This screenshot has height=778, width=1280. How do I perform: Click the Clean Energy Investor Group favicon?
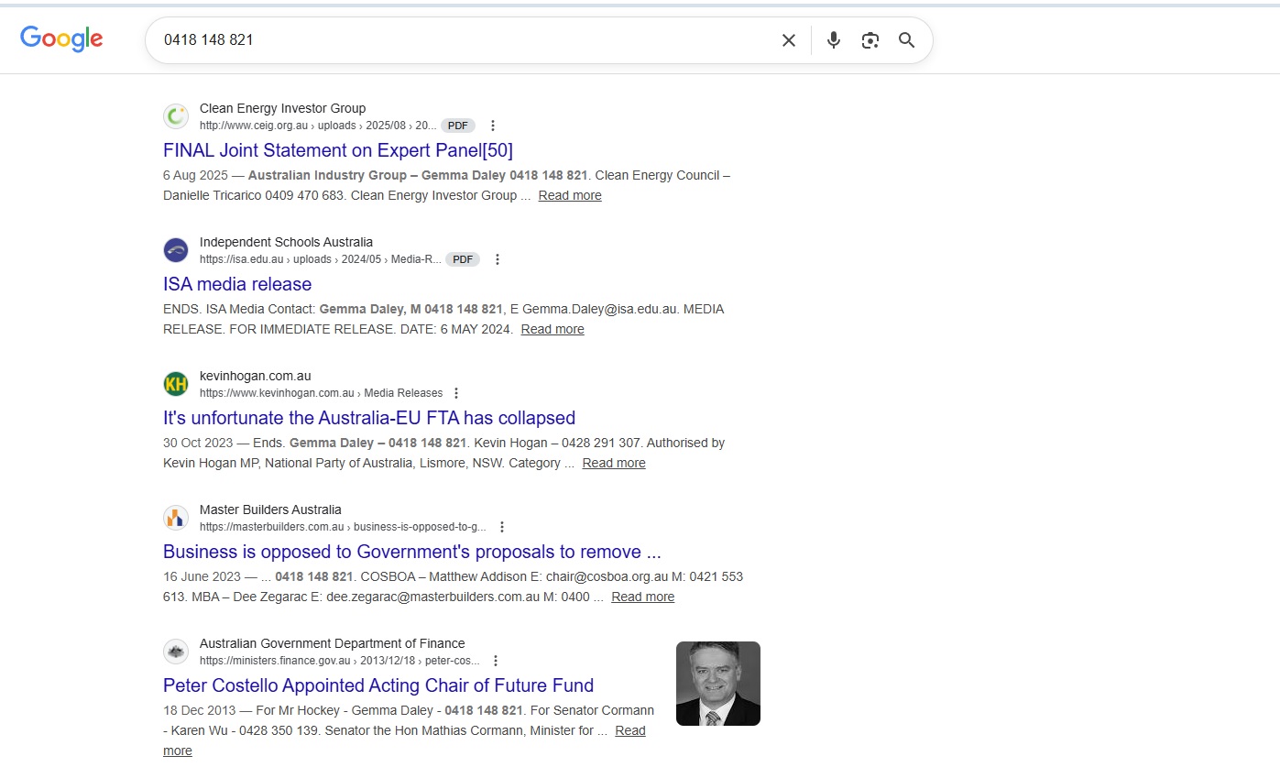176,116
